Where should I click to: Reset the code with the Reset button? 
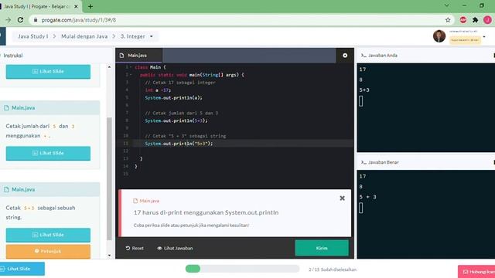pyautogui.click(x=135, y=248)
